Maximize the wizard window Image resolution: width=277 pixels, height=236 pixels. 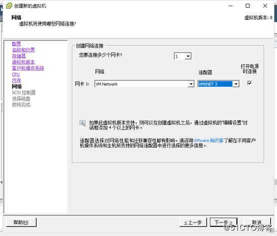[247, 6]
